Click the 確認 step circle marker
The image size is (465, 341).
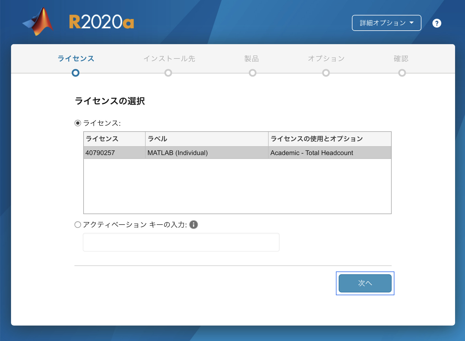[402, 73]
